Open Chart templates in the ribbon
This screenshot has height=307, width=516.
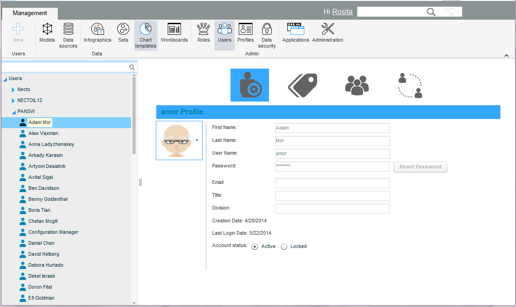coord(146,35)
